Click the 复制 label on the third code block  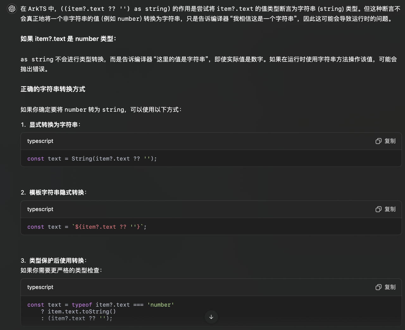390,287
